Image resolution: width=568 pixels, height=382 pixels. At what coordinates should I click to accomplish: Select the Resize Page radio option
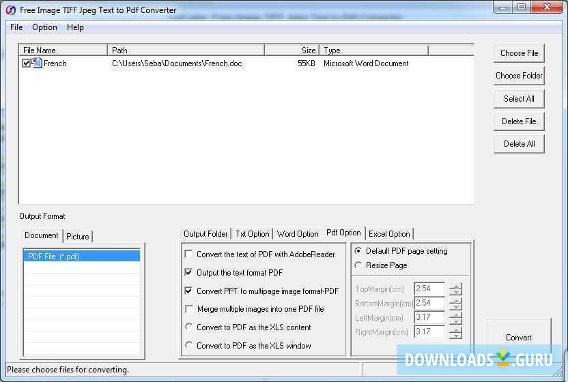(358, 265)
